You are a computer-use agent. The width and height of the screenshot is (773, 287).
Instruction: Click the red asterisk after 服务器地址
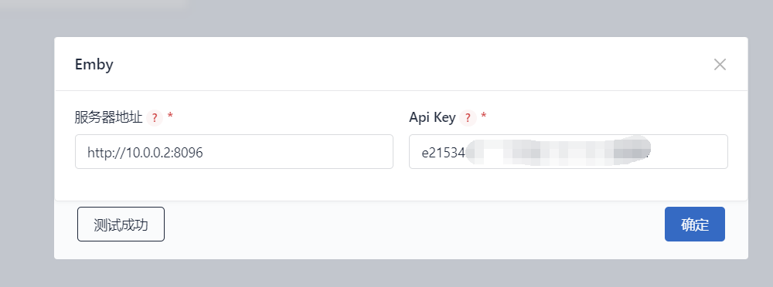click(171, 116)
